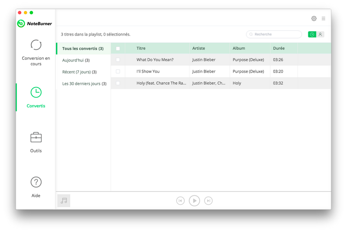The height and width of the screenshot is (232, 347).
Task: Sort by the Durée column header
Action: click(279, 48)
